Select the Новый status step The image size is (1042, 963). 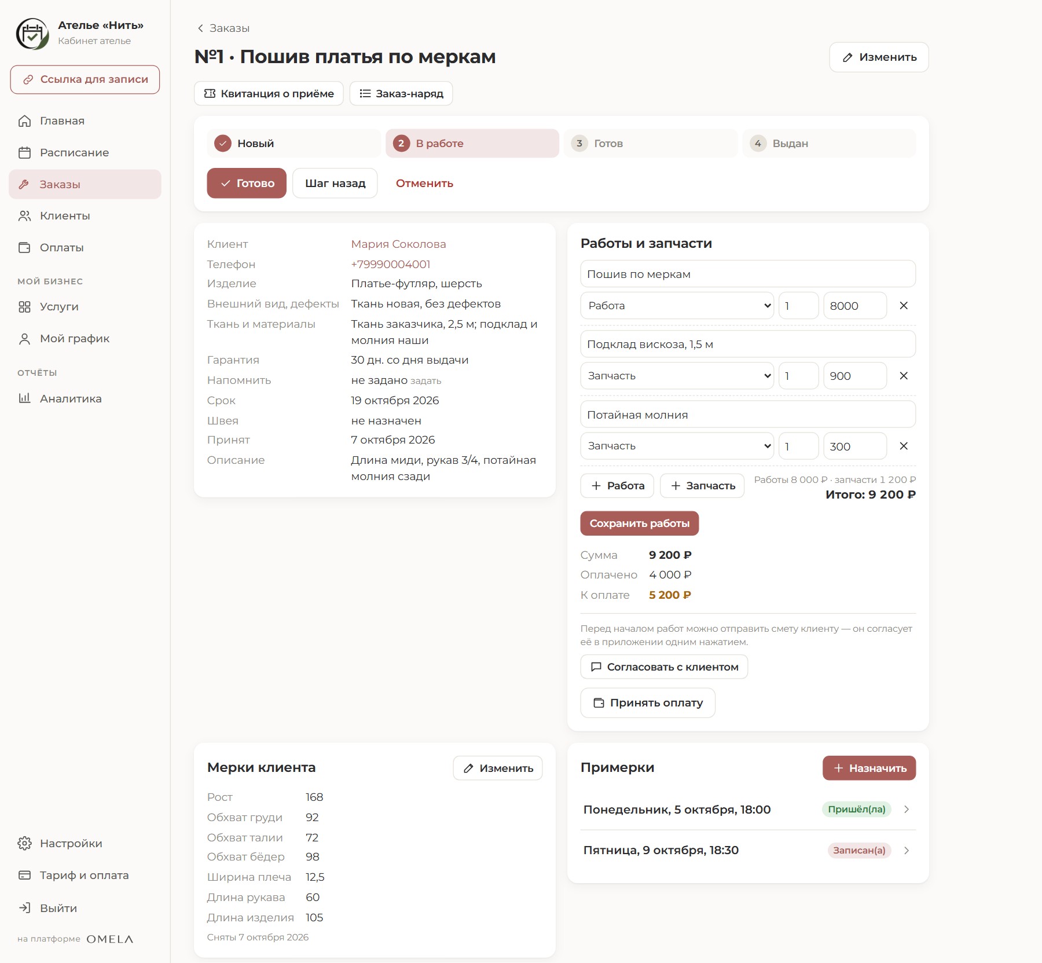point(294,144)
